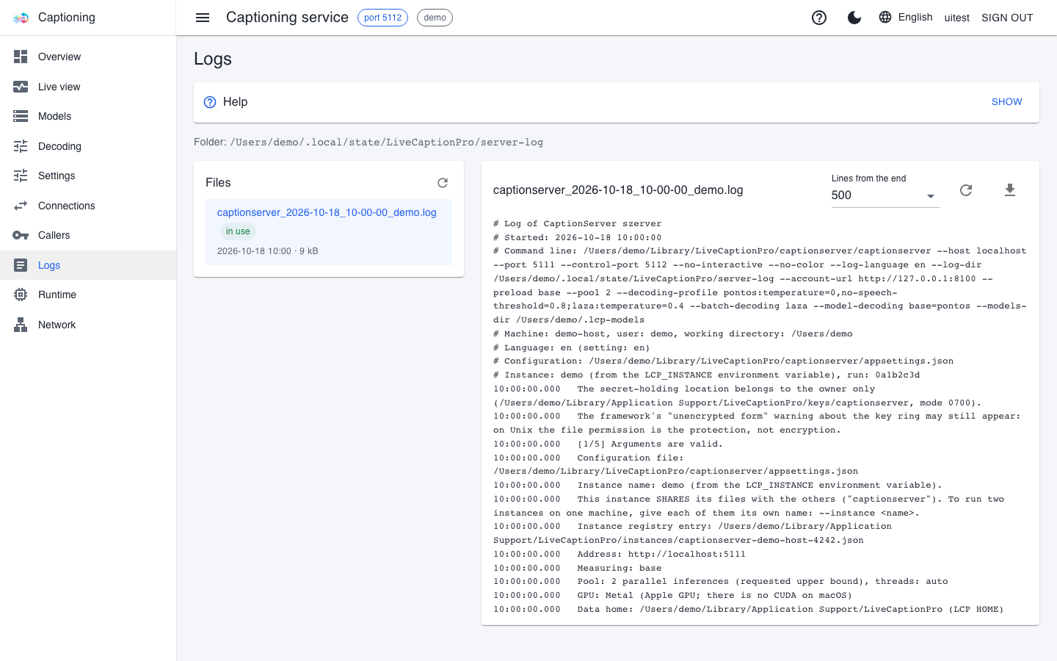
Task: Click the log folder path text
Action: (x=387, y=142)
